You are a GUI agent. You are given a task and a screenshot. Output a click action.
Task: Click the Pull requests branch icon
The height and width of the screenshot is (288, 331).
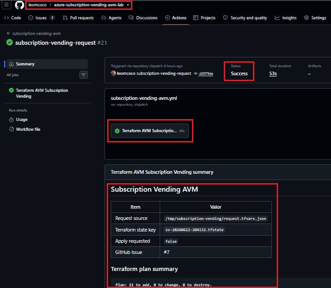point(65,18)
